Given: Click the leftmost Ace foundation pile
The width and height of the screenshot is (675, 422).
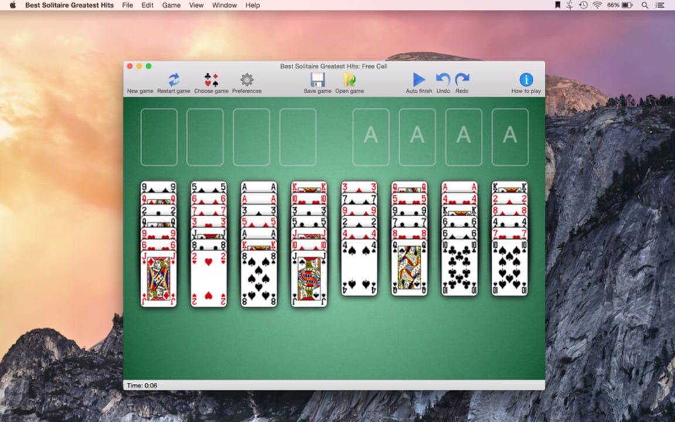Looking at the screenshot, I should click(370, 138).
